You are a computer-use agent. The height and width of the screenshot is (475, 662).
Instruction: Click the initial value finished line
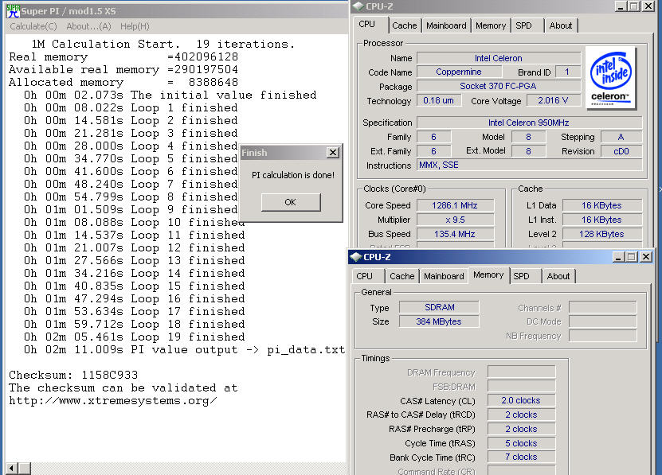(170, 95)
